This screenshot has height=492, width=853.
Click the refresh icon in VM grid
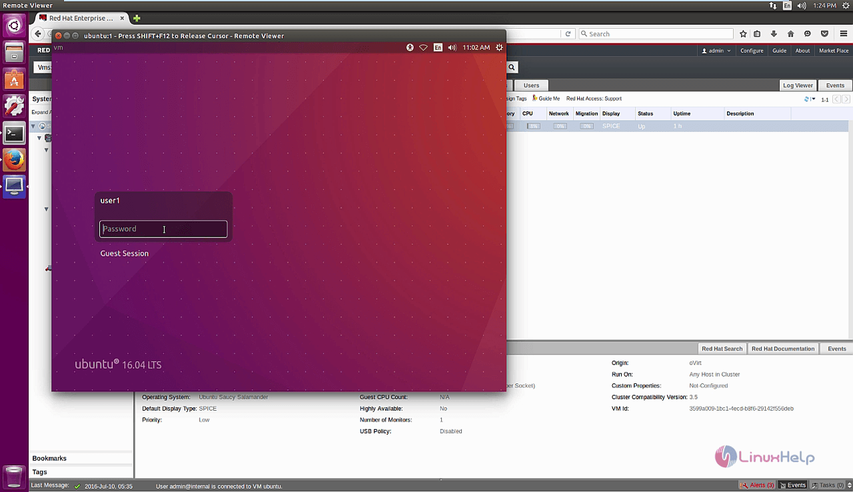tap(807, 99)
